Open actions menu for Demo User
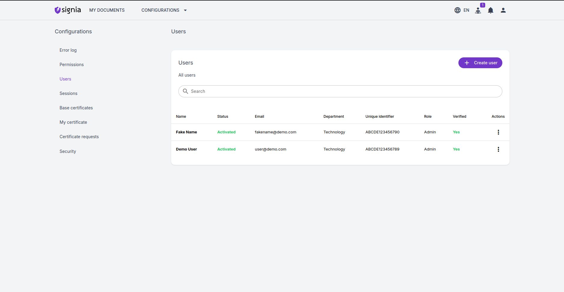 point(498,149)
